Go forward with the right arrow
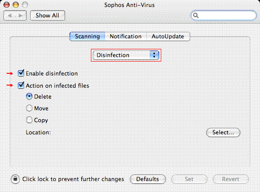Viewport: 260px width, 192px height. click(x=21, y=16)
